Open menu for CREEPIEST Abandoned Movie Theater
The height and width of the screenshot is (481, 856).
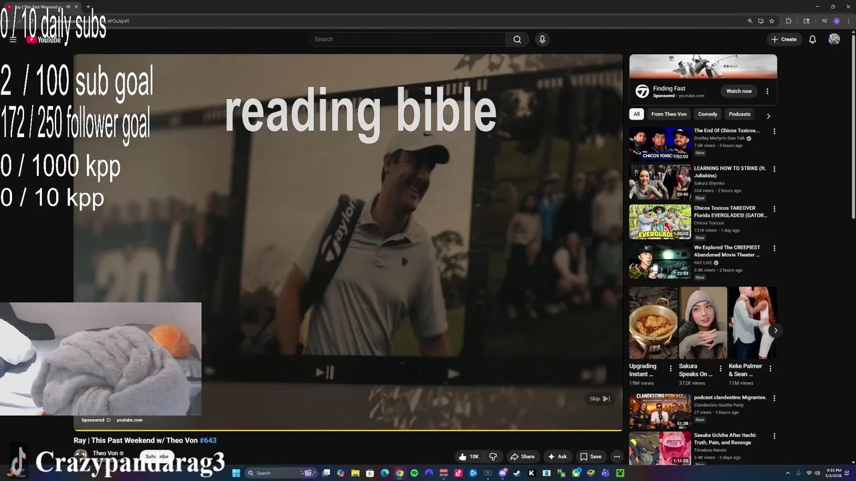774,248
